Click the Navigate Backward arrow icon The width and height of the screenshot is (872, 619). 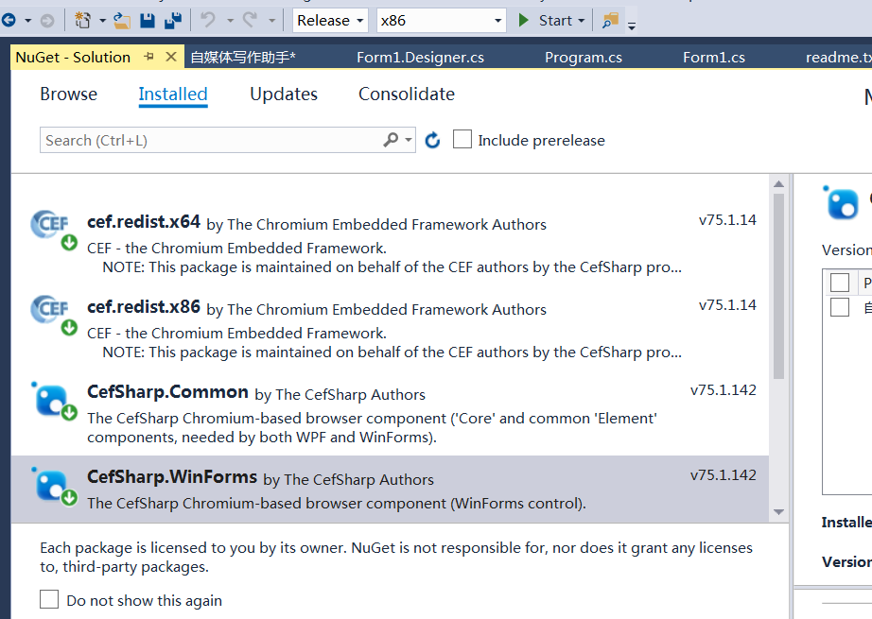pyautogui.click(x=9, y=20)
